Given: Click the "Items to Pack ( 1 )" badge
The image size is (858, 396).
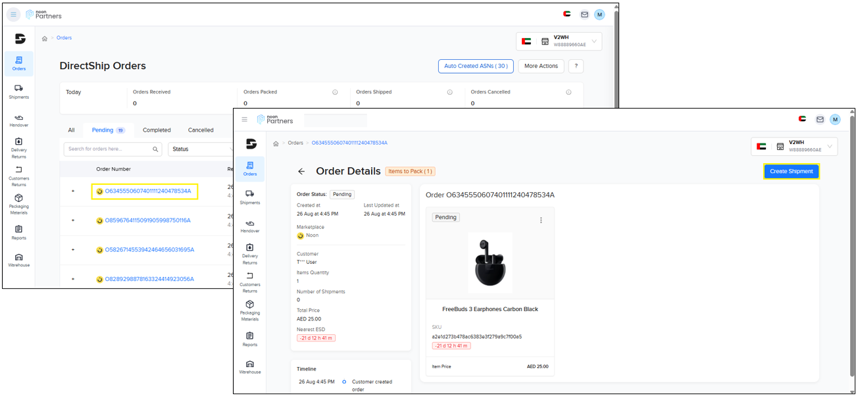Looking at the screenshot, I should tap(410, 171).
